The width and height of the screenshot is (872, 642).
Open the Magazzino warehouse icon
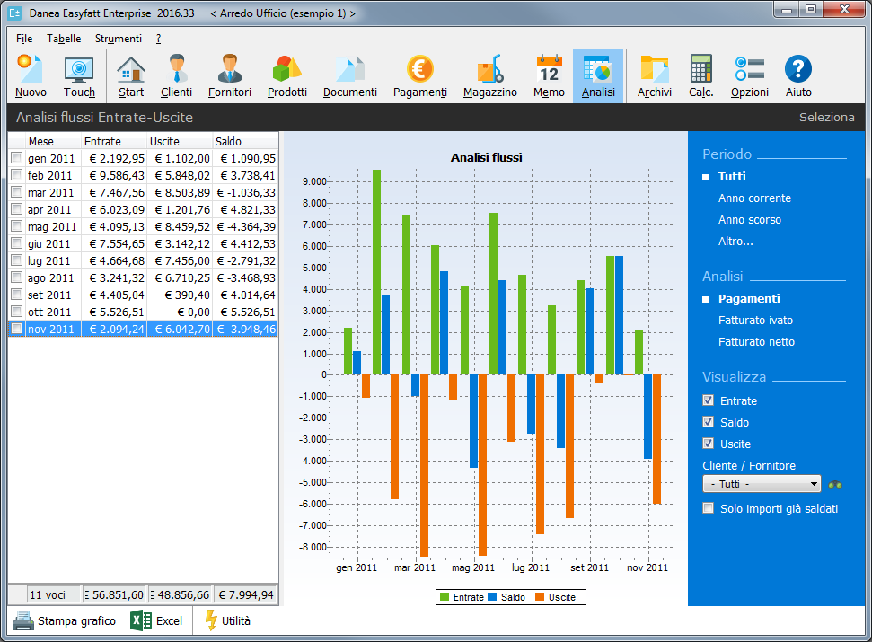(489, 76)
